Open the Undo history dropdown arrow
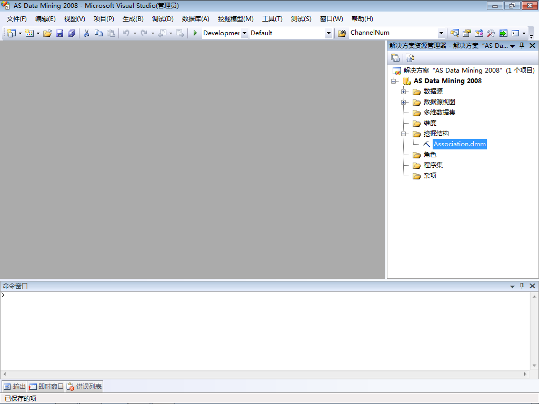 pyautogui.click(x=135, y=33)
